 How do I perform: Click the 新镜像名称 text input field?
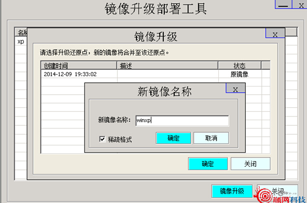182,121
